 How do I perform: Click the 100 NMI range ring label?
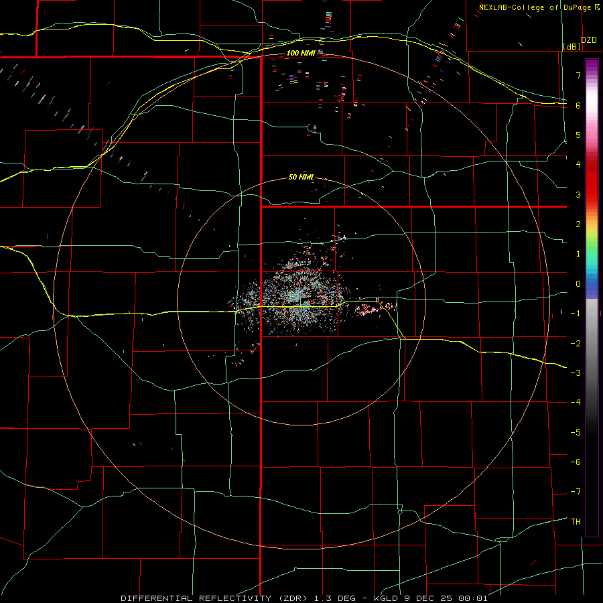[x=301, y=53]
